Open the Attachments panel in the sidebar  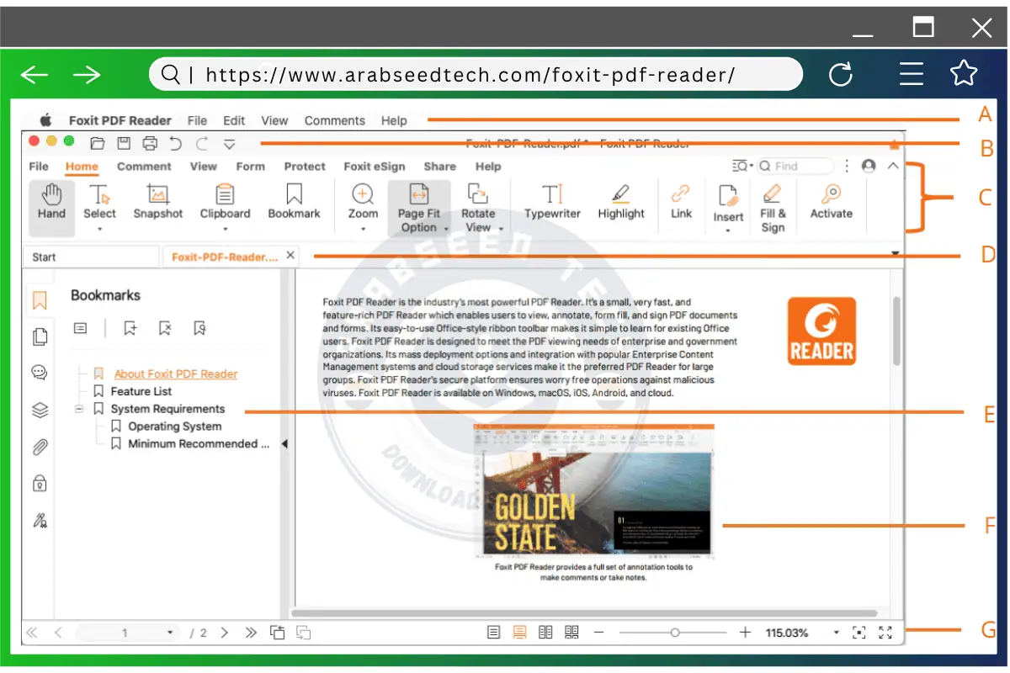point(39,447)
